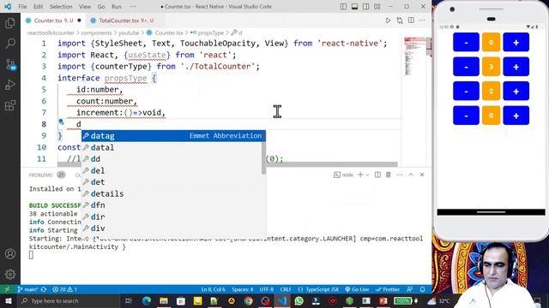Split the terminal panel

(377, 175)
